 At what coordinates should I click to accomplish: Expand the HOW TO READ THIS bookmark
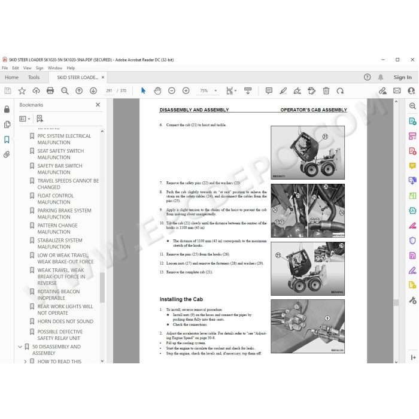pyautogui.click(x=25, y=362)
